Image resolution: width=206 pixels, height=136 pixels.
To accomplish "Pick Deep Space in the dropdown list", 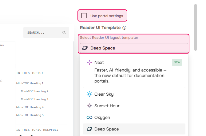I will 134,129.
